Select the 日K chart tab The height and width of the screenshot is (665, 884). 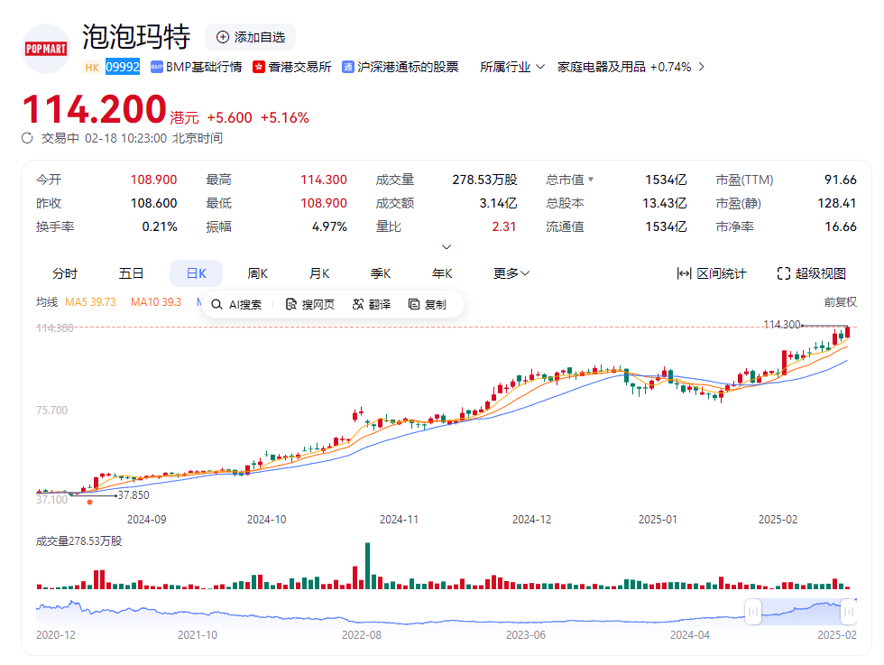click(x=197, y=273)
